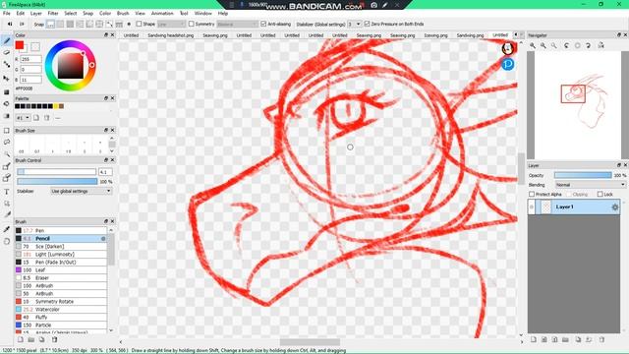Image resolution: width=629 pixels, height=354 pixels.
Task: Select the Text tool
Action: (x=7, y=192)
